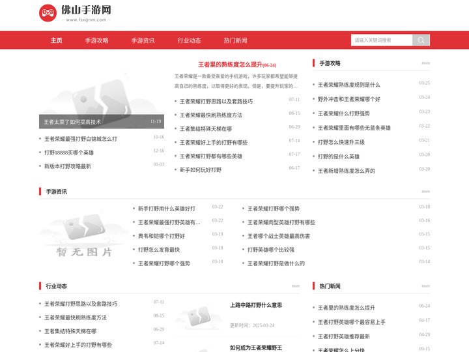
Task: Open article 王者荣耀打野是做什么的
Action: point(276,263)
